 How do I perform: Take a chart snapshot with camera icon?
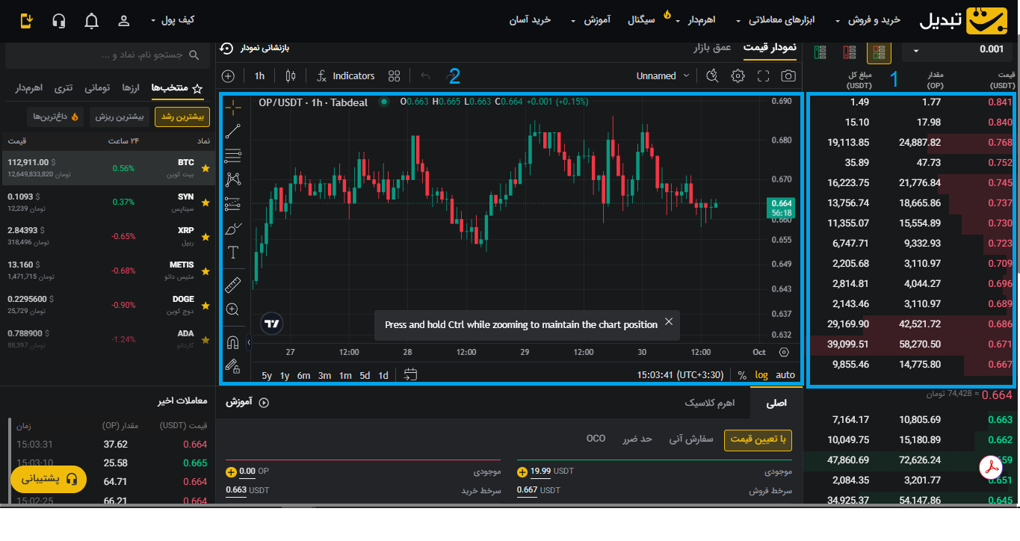788,75
